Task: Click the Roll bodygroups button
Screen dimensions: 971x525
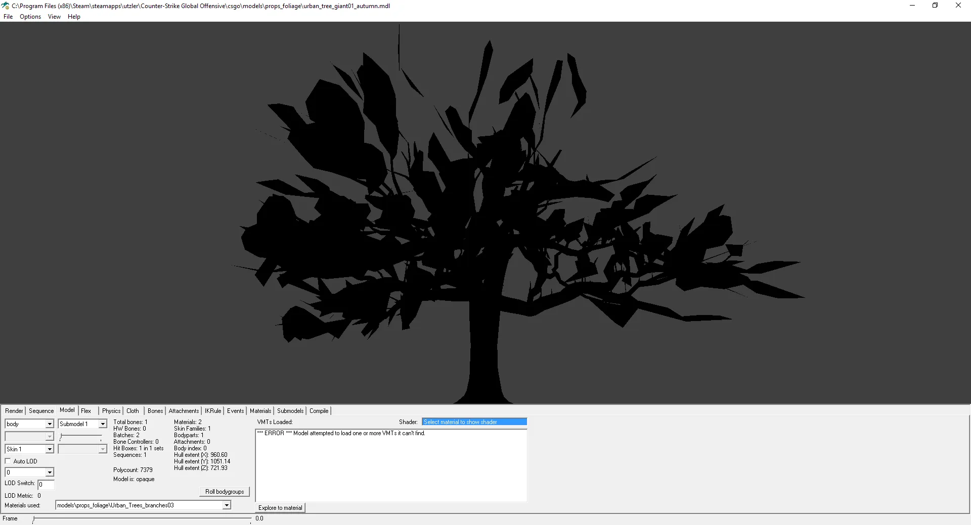Action: coord(225,492)
